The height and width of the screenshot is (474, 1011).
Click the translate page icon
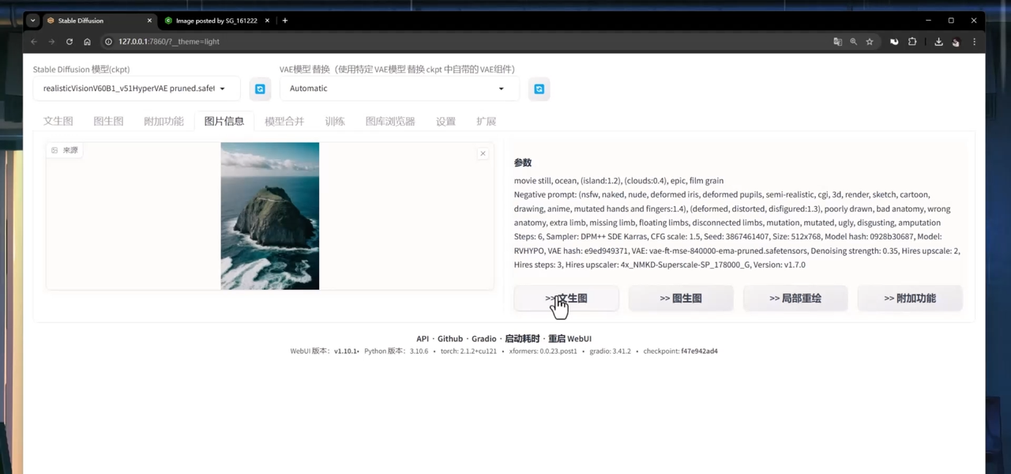(x=837, y=42)
